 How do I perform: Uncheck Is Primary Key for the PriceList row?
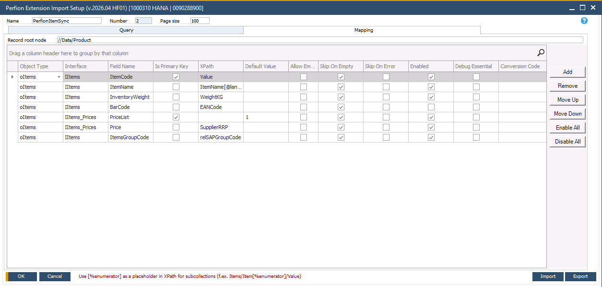(176, 117)
